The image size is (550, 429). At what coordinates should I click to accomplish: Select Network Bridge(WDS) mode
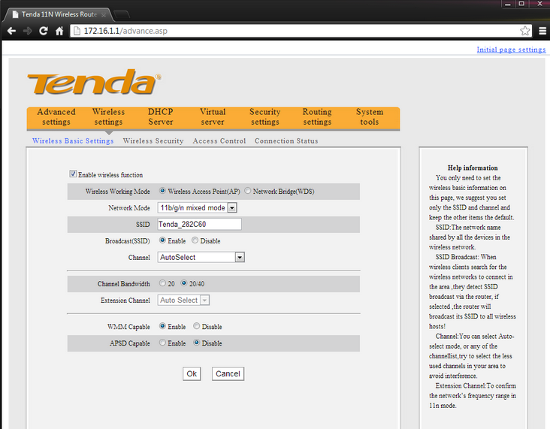tap(248, 191)
